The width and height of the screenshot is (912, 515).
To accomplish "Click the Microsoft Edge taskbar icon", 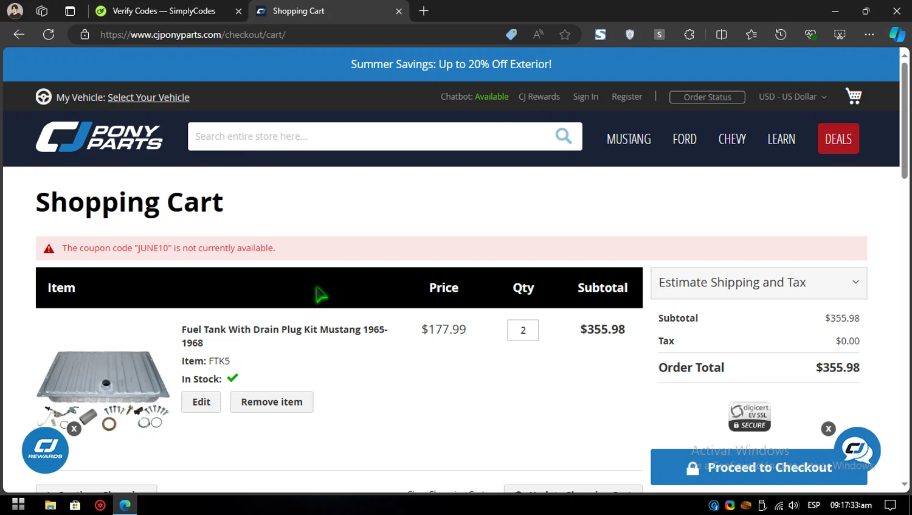I will (x=125, y=505).
